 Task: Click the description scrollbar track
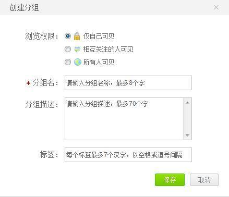pos(187,119)
